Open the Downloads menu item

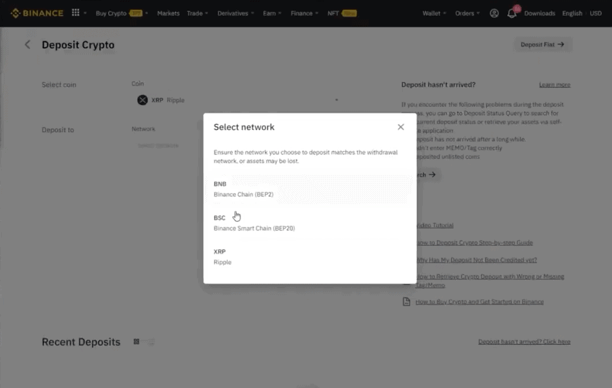pyautogui.click(x=539, y=14)
